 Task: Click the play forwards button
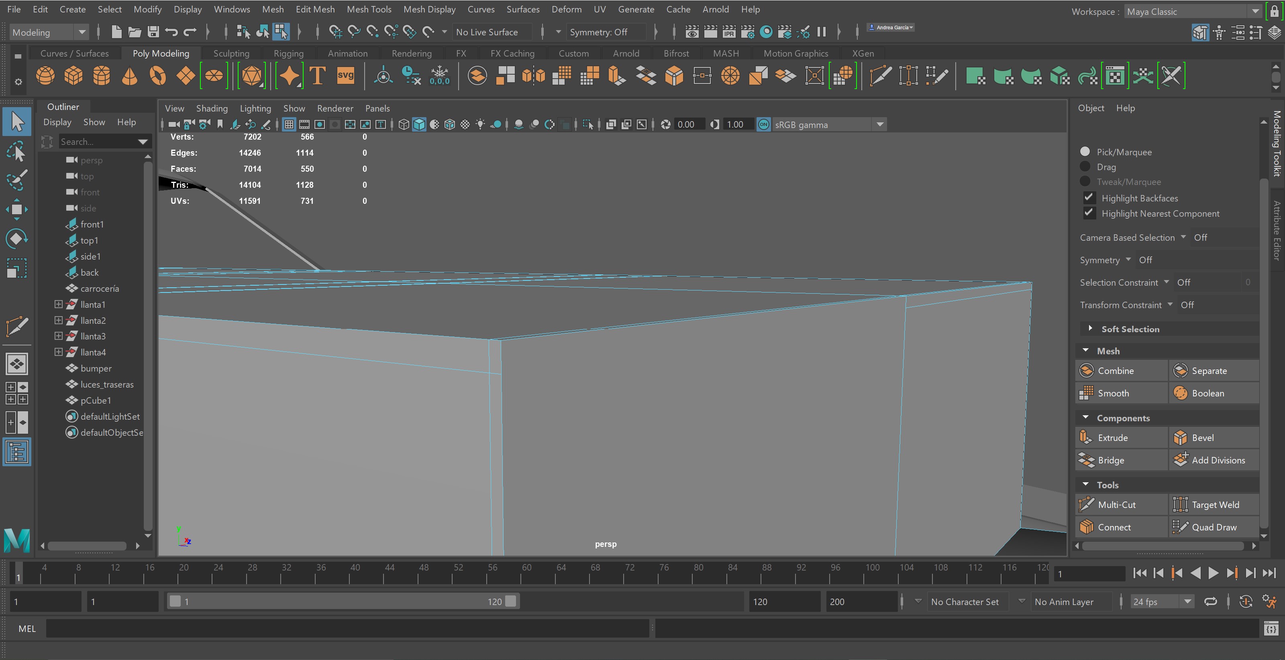(1213, 573)
